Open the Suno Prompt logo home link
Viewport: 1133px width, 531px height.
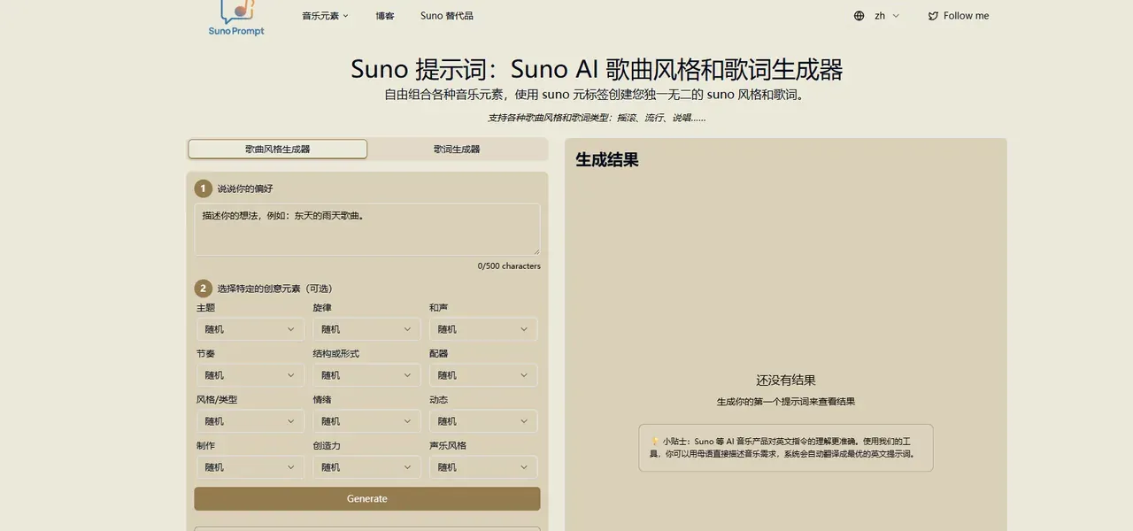coord(236,18)
